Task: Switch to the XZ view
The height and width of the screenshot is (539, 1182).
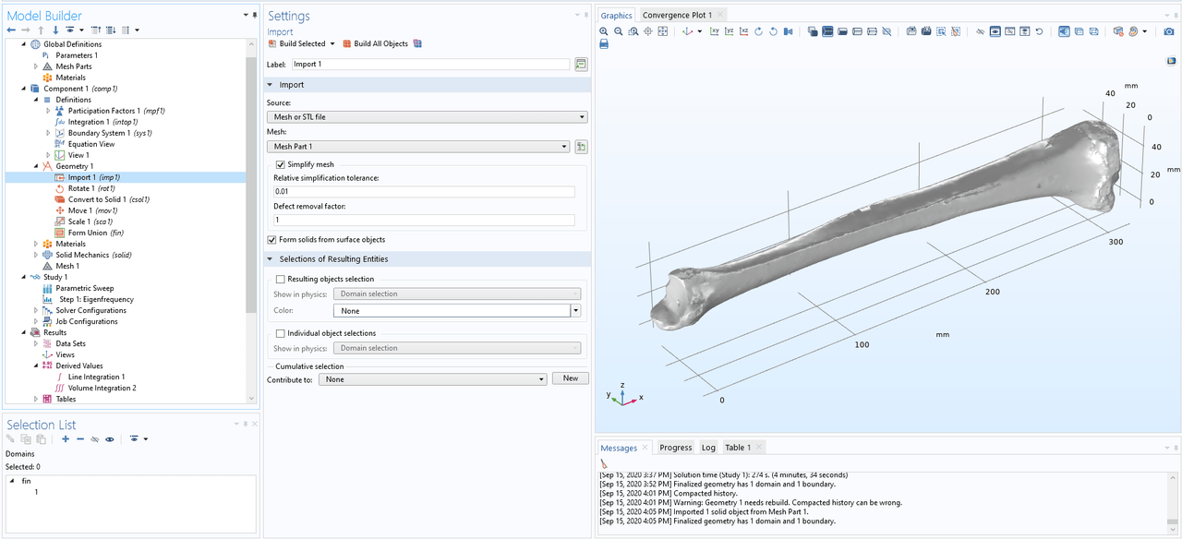Action: click(743, 31)
